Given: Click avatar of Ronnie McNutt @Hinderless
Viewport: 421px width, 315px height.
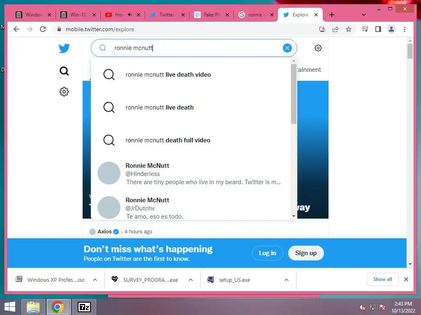Looking at the screenshot, I should pyautogui.click(x=109, y=173).
